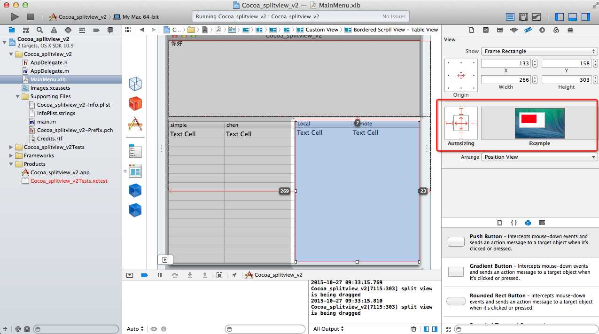The image size is (599, 334).
Task: Show the Quick Help inspector
Action: tap(486, 30)
